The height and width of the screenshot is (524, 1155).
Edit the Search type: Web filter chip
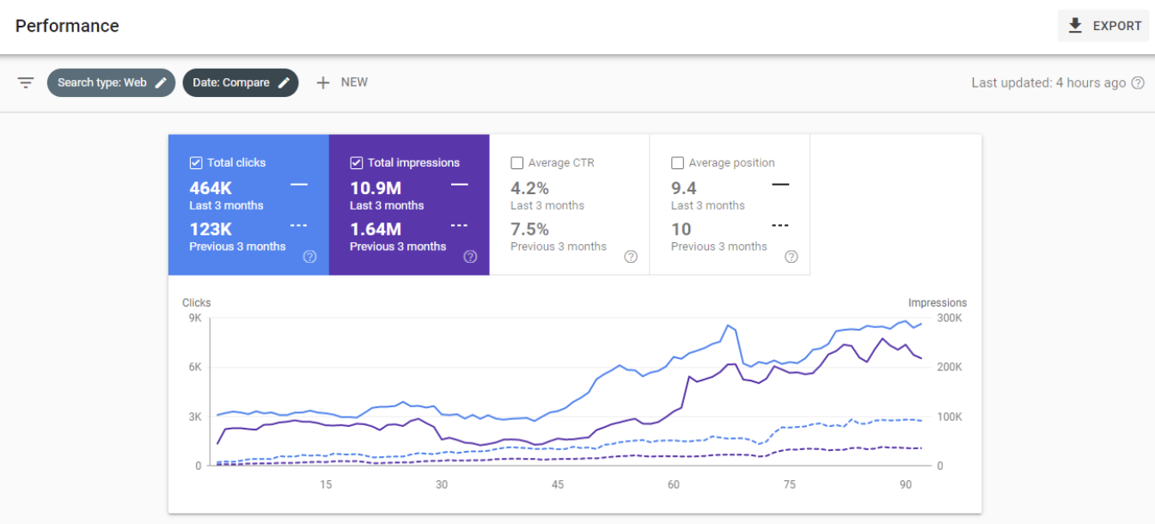click(x=111, y=82)
